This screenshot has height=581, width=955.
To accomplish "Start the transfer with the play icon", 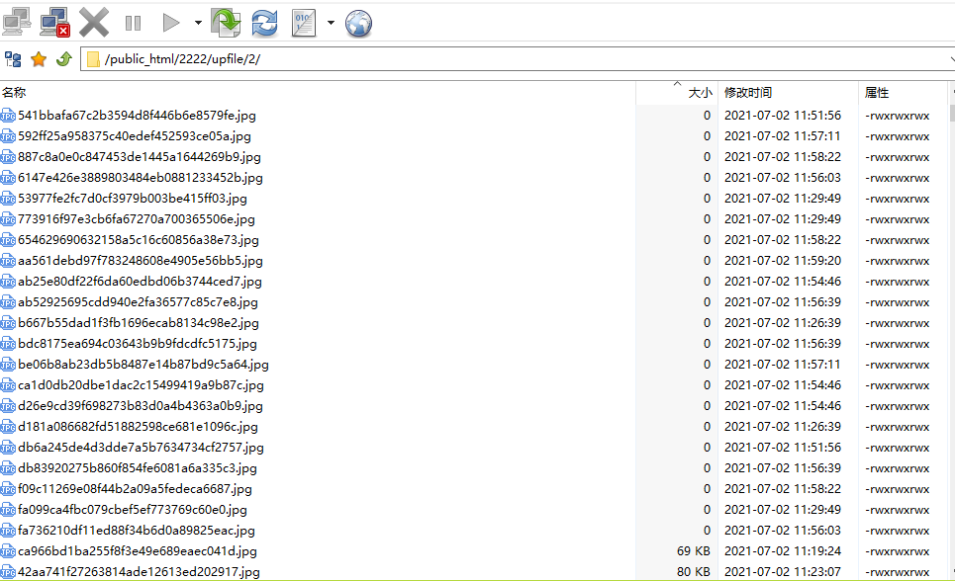I will click(x=171, y=23).
